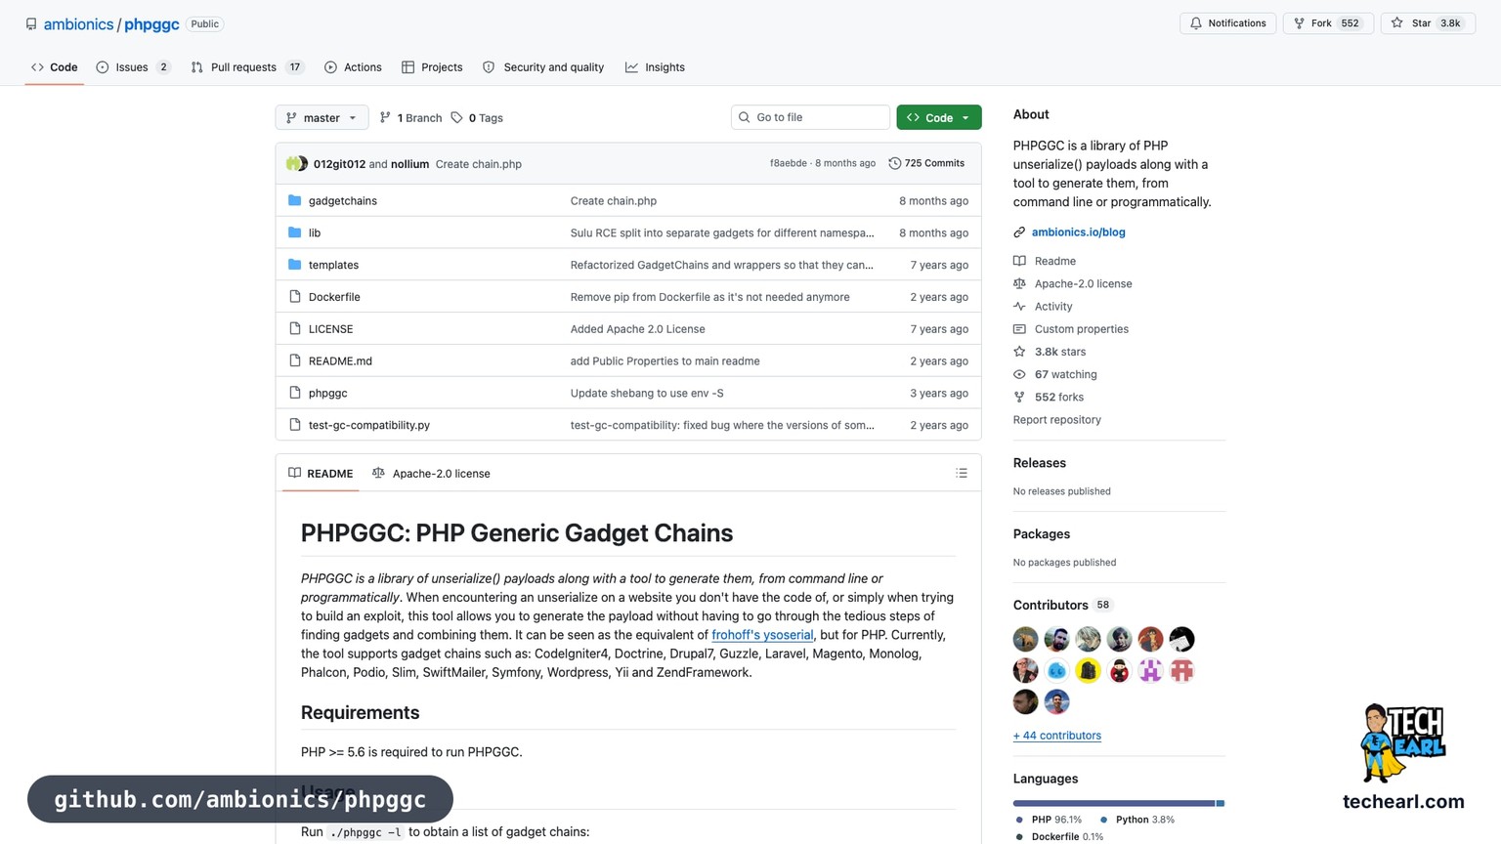Open the phpggc file
This screenshot has width=1501, height=844.
(327, 394)
